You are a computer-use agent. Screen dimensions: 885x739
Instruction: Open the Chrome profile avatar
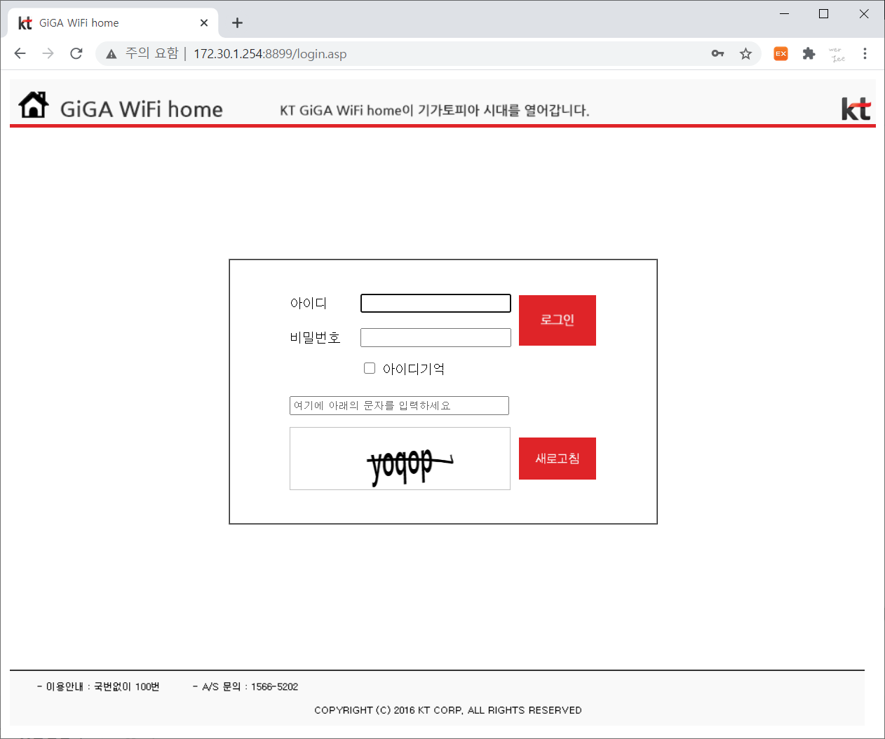point(837,53)
